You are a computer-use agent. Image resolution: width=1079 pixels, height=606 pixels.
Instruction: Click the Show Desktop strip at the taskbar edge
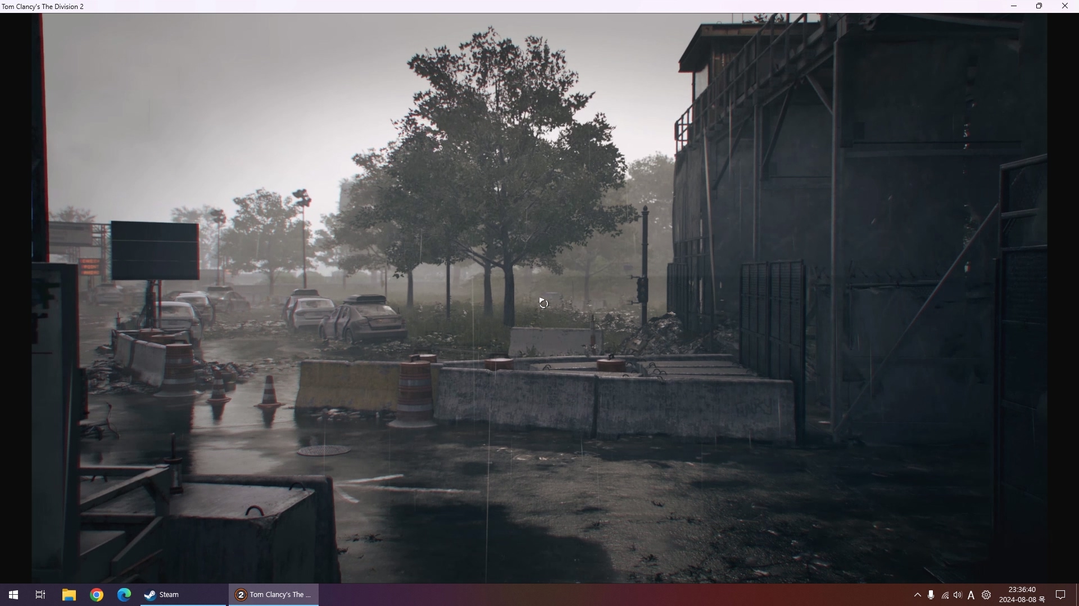point(1077,595)
